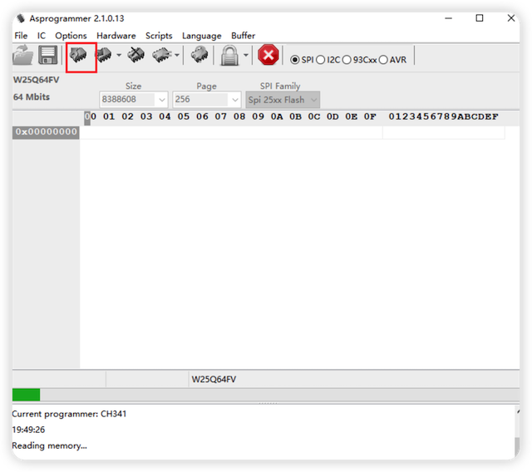
Task: Click the 'Reading memory...' log line
Action: (x=50, y=445)
